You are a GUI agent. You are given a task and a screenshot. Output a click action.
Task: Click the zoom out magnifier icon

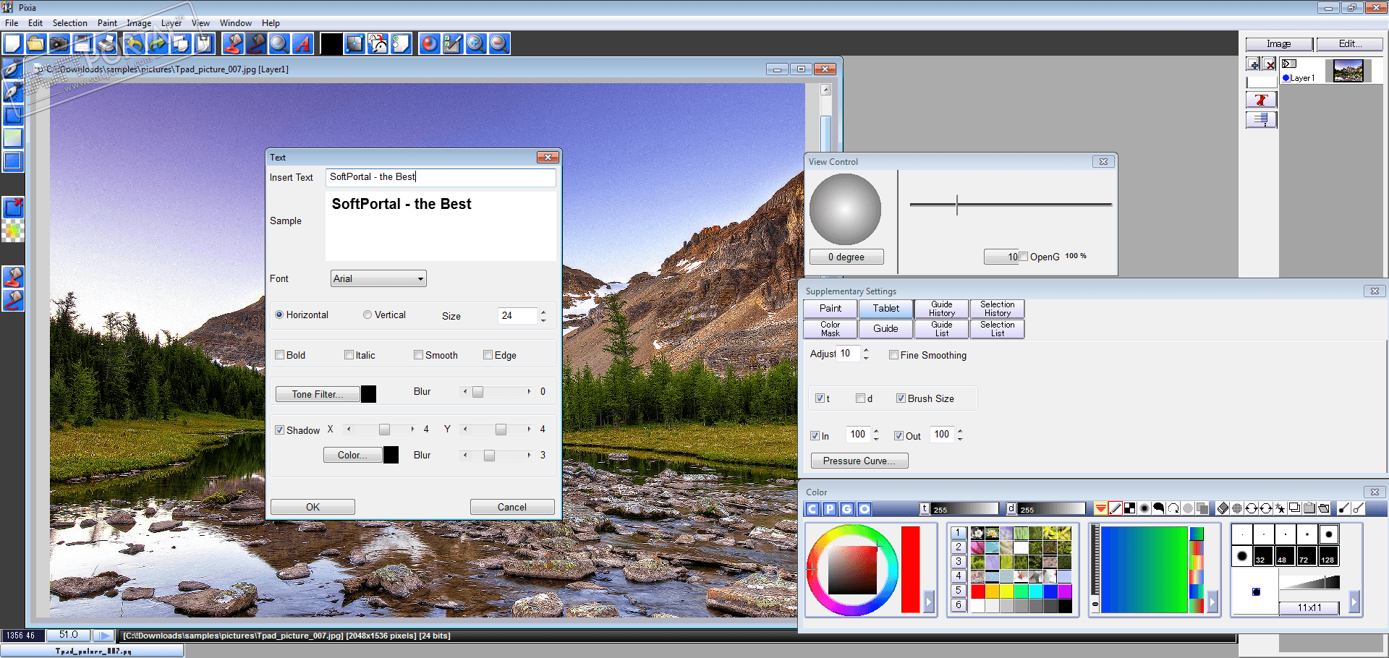(498, 44)
